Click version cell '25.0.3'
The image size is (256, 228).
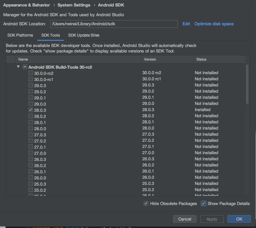pyautogui.click(x=148, y=183)
